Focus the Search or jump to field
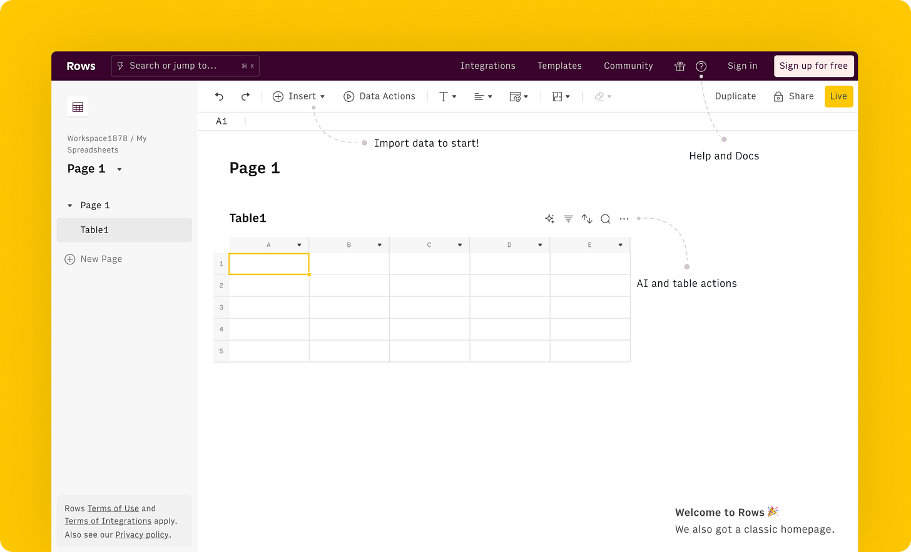911x552 pixels. coord(185,66)
